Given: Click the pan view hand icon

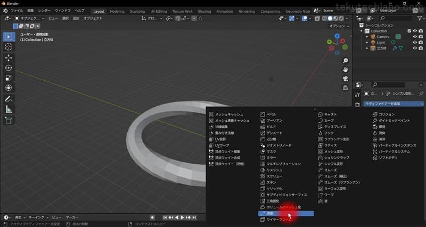Looking at the screenshot, I should point(345,70).
